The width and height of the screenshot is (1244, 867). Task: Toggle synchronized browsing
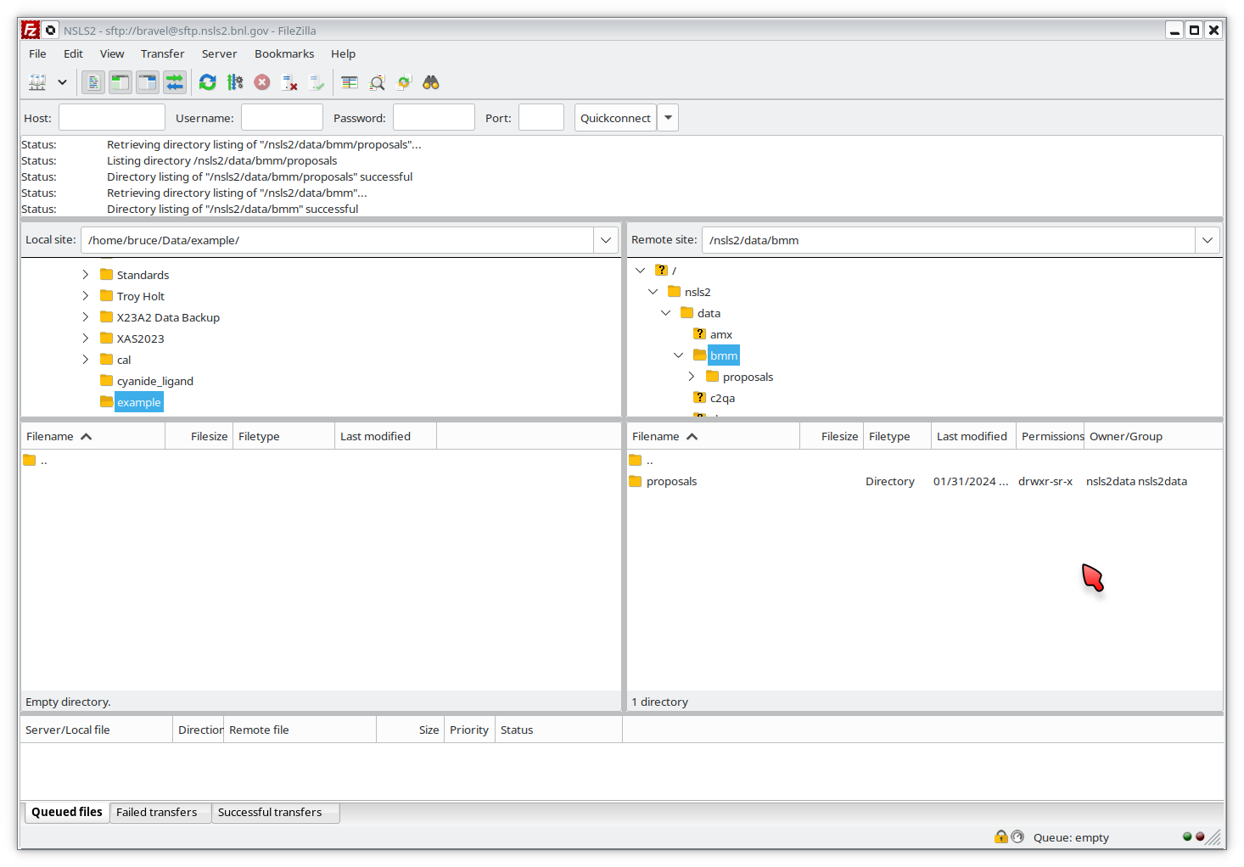(x=404, y=82)
